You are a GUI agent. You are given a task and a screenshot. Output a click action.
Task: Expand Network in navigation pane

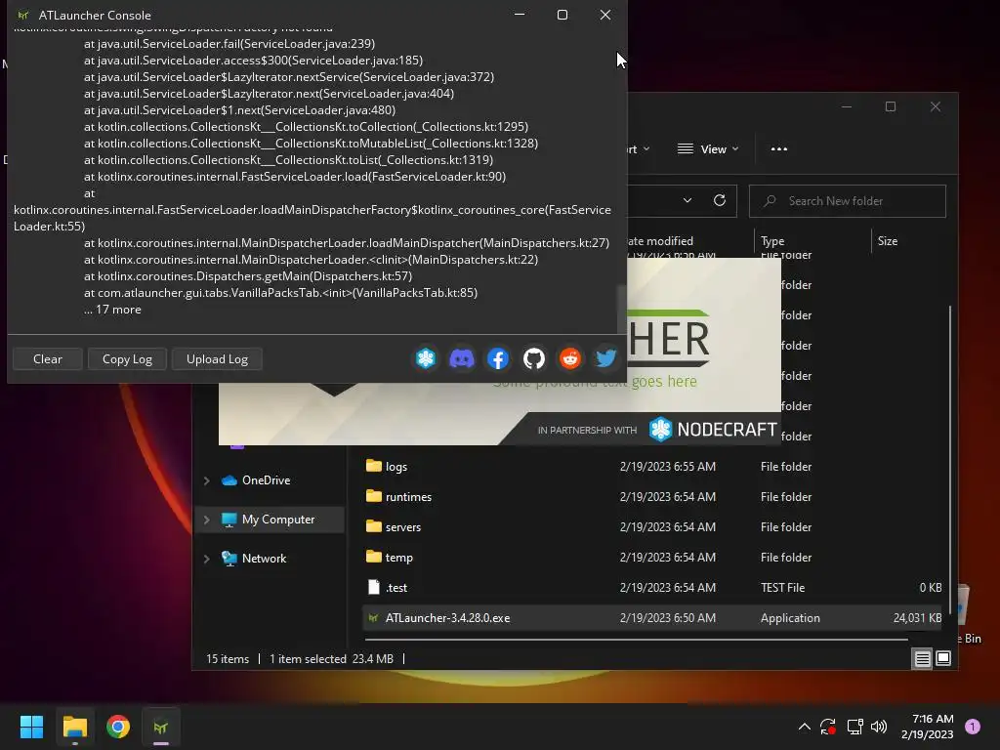(x=207, y=559)
